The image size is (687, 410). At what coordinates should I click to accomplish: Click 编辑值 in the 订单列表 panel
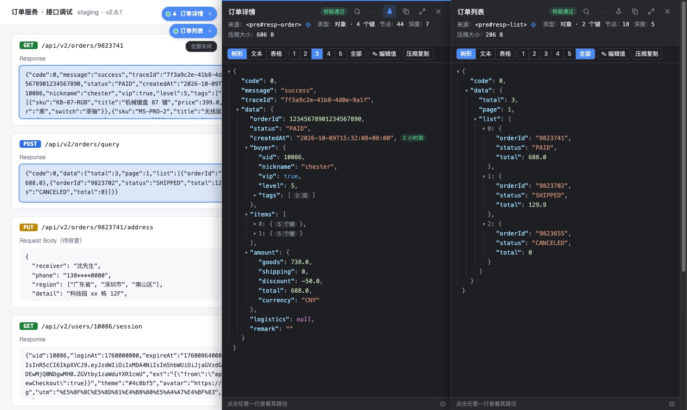tap(614, 54)
